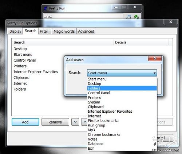
Task: Open the Advanced tab
Action: coord(86,31)
